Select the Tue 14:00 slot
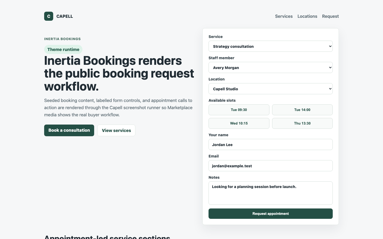This screenshot has width=383, height=239. pos(302,110)
